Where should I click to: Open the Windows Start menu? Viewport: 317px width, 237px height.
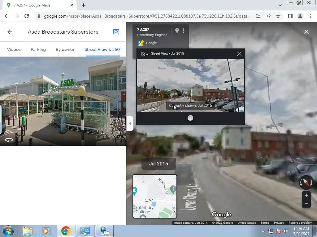[x=8, y=231]
